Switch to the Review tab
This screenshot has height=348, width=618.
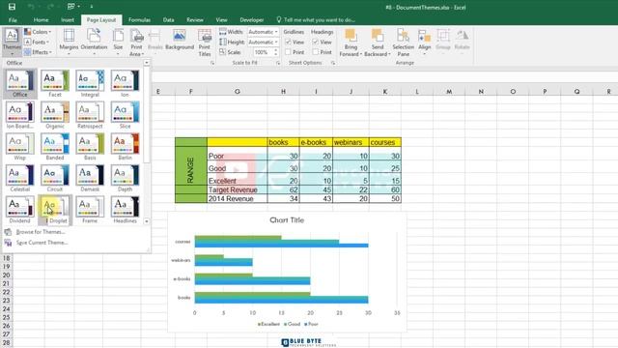point(195,19)
